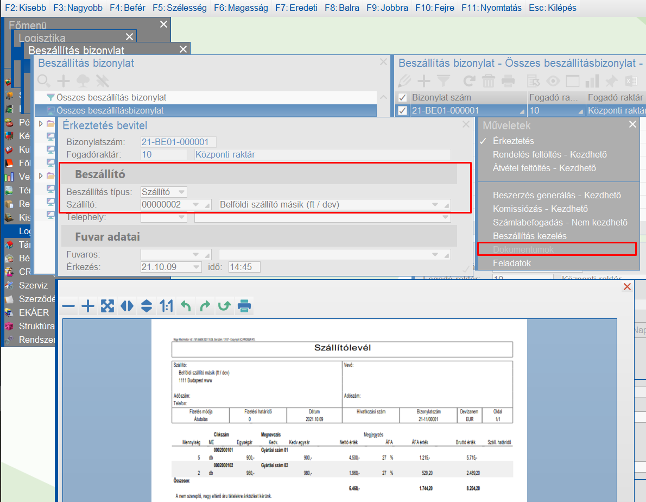646x502 pixels.
Task: Expand the Érkezés date dropdown
Action: pyautogui.click(x=195, y=267)
